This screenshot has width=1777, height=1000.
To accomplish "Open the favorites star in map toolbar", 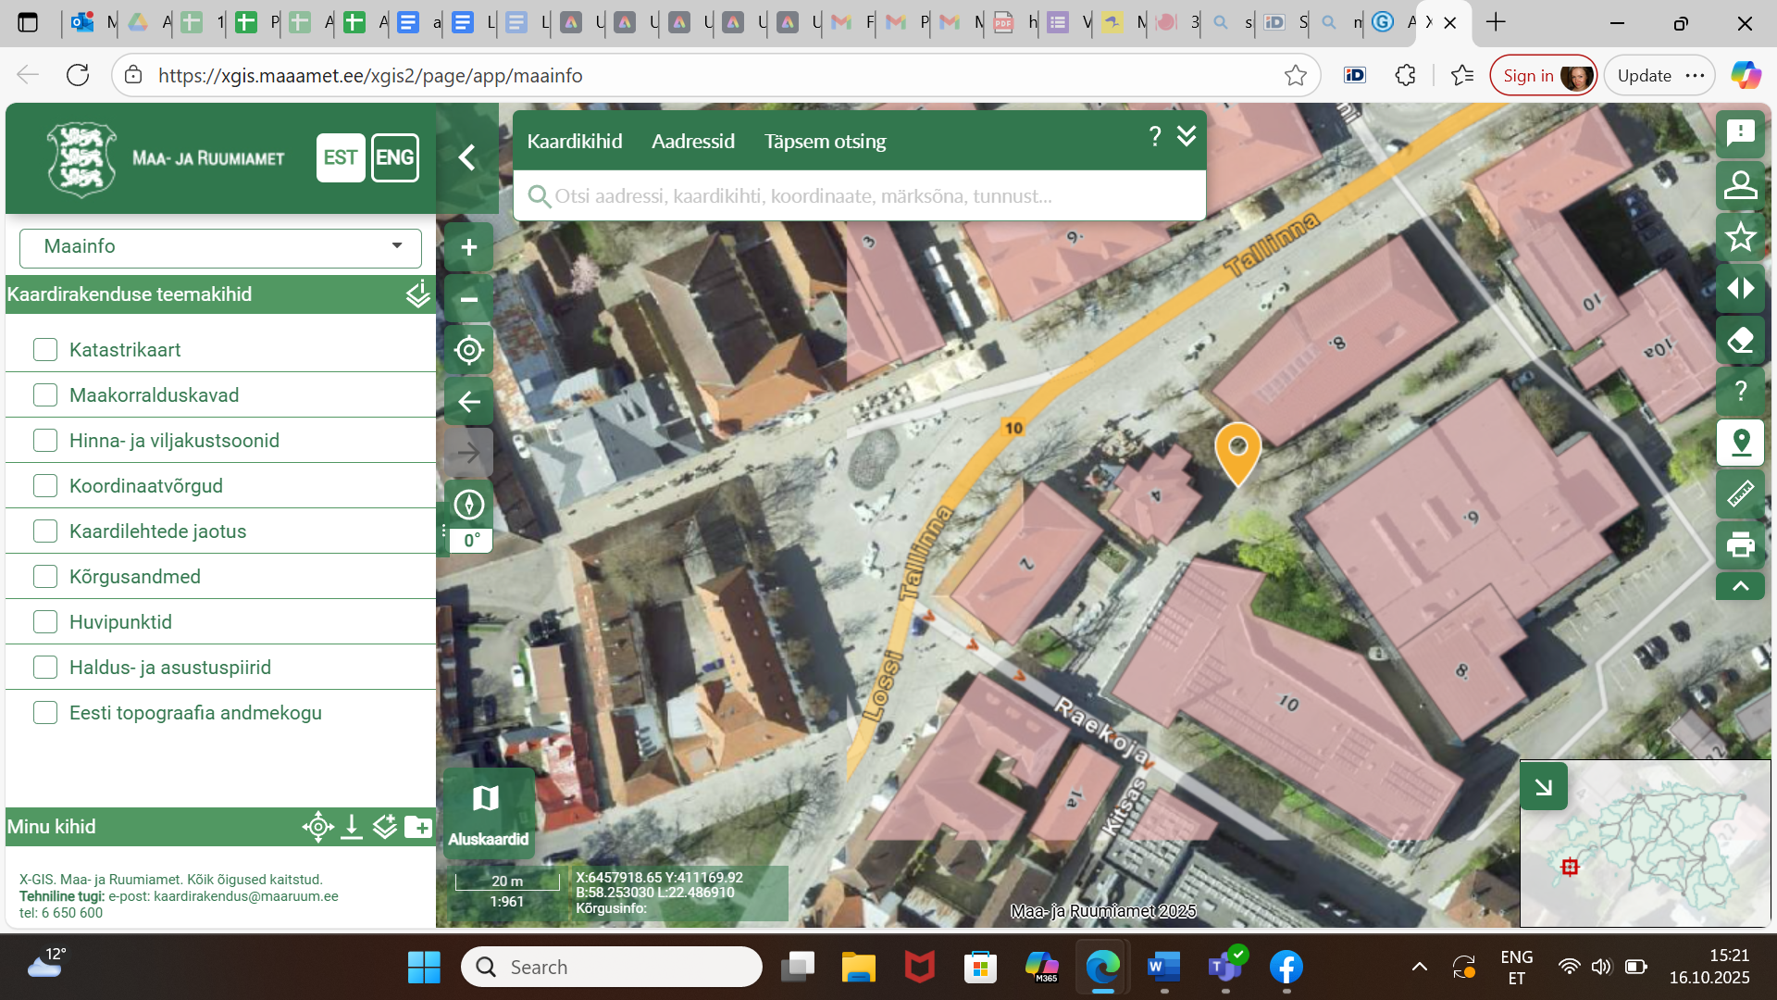I will coord(1740,237).
